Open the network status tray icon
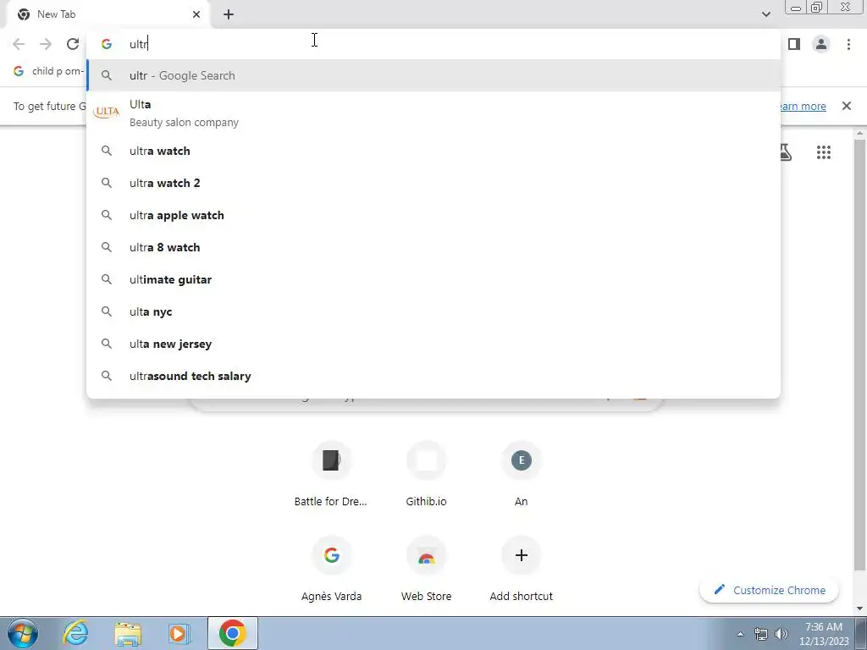867x650 pixels. pos(761,634)
